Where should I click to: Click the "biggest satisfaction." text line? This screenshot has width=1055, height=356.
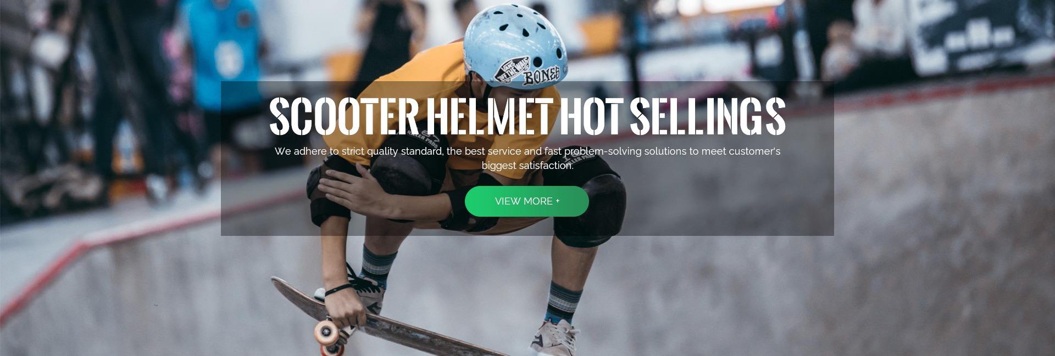click(527, 165)
